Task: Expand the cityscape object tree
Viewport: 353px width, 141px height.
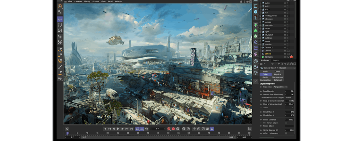Action: pos(261,19)
